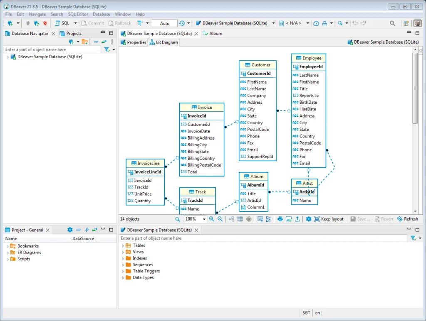Viewport: 426px width, 321px height.
Task: Click the bottom panel filter funnel icon
Action: click(x=413, y=238)
